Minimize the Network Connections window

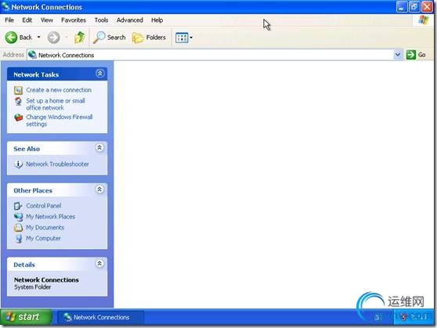pos(402,7)
